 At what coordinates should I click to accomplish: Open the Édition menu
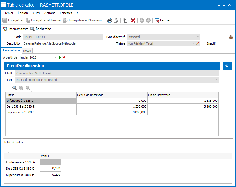click(x=23, y=13)
